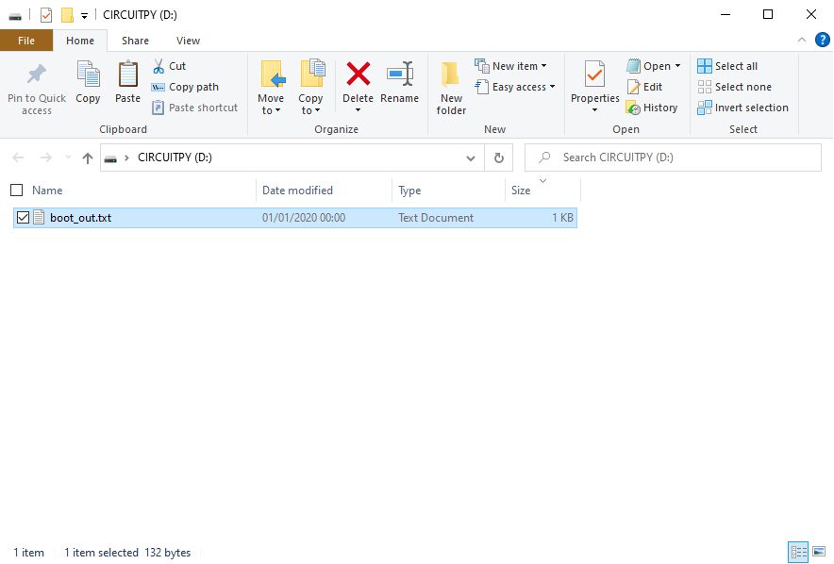This screenshot has height=564, width=834.
Task: Click the Select all icon
Action: pos(704,66)
